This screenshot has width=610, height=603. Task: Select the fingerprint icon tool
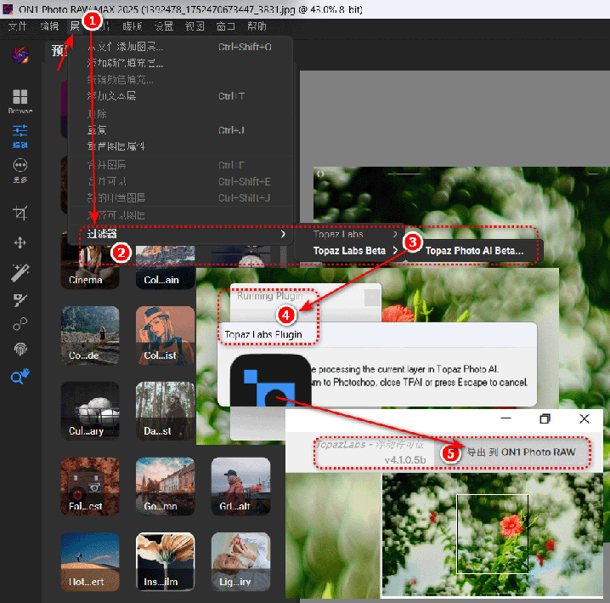click(20, 349)
